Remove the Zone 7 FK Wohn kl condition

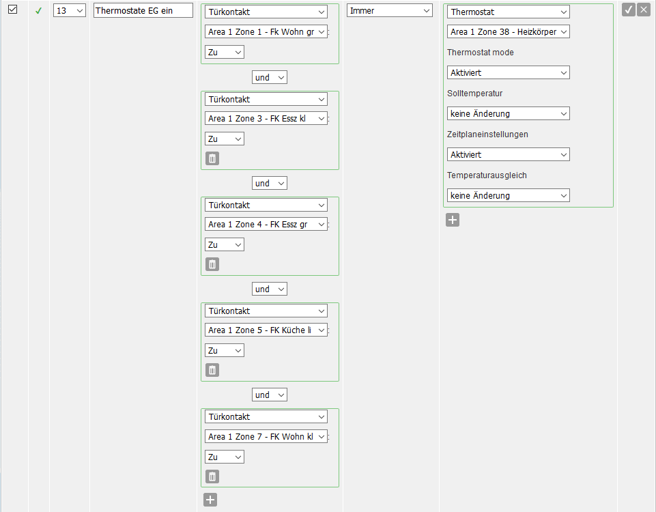(x=212, y=476)
